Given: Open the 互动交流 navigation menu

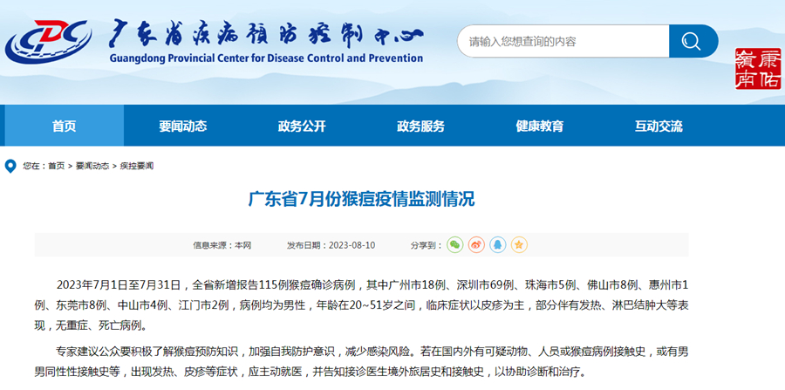Looking at the screenshot, I should pyautogui.click(x=659, y=126).
